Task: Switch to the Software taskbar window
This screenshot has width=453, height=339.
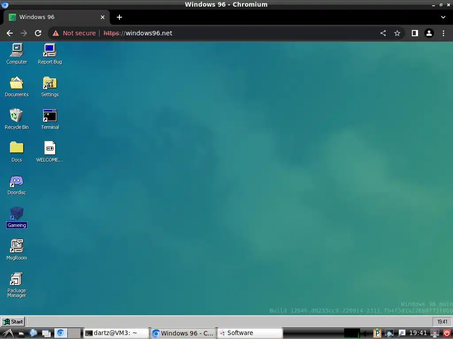Action: [250, 333]
